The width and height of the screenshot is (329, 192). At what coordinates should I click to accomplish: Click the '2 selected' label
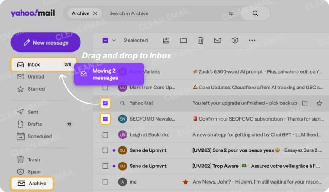coord(135,40)
